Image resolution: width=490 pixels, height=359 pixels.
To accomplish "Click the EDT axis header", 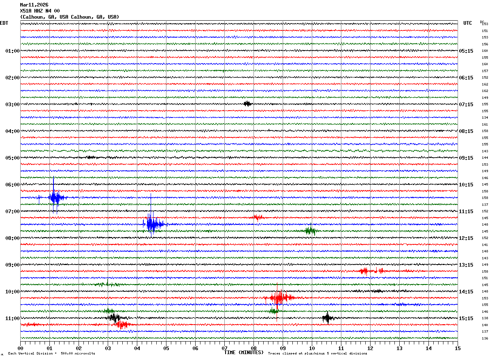I will (4, 23).
